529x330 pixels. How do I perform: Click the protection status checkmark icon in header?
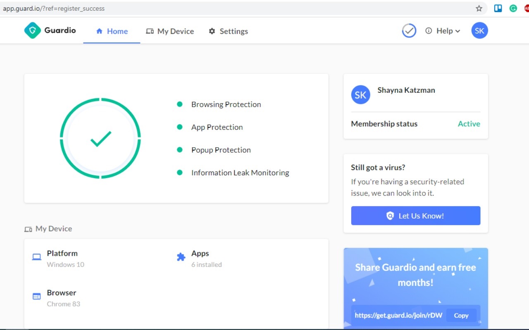click(x=409, y=31)
